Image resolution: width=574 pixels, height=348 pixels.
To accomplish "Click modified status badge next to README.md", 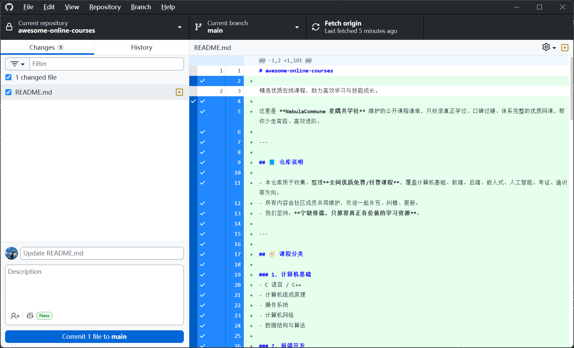I will click(x=179, y=92).
